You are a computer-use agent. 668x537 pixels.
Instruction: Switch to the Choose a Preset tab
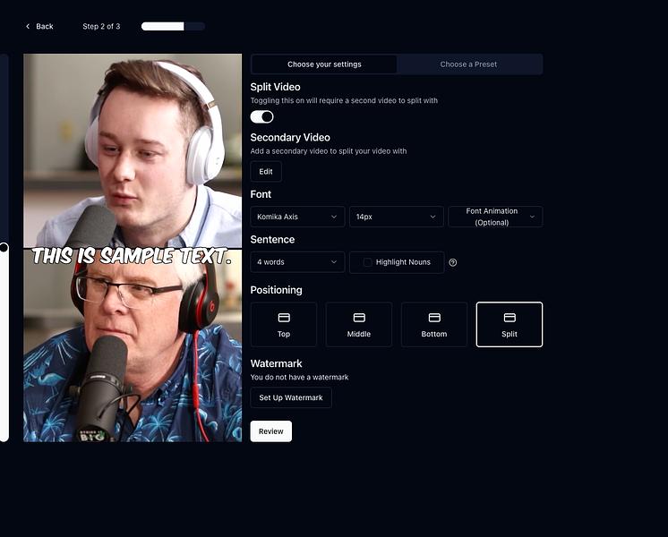(468, 64)
